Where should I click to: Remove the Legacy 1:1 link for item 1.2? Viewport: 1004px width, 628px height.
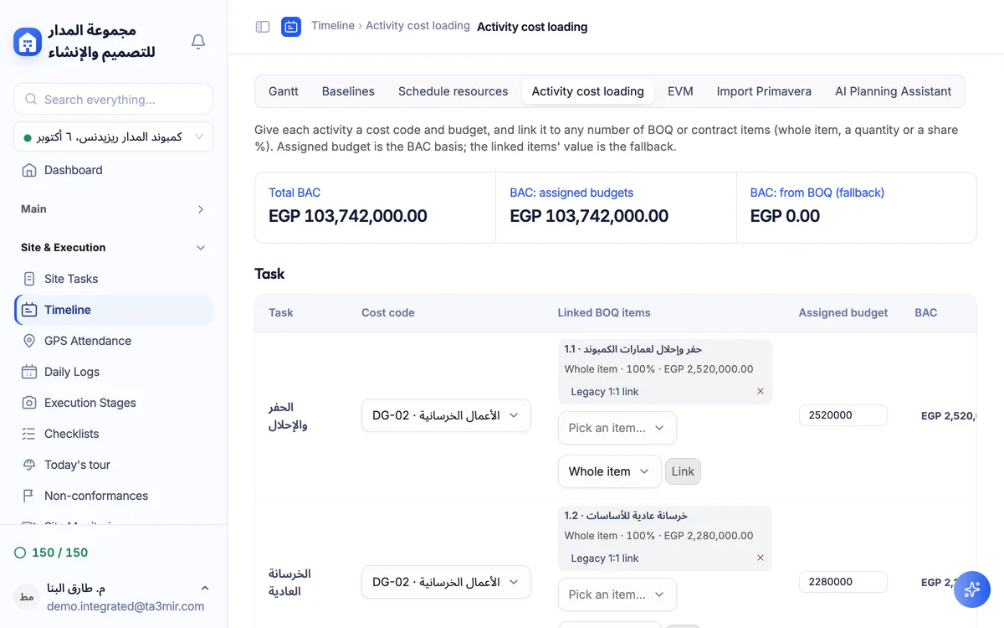[761, 558]
